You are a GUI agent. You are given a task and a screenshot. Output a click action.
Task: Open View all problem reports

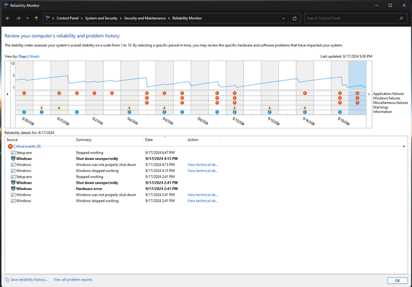coord(73,280)
